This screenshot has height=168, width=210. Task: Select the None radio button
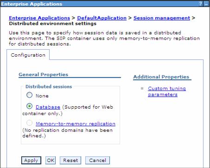click(x=29, y=95)
